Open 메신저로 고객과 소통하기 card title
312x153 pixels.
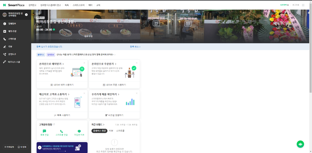54,94
